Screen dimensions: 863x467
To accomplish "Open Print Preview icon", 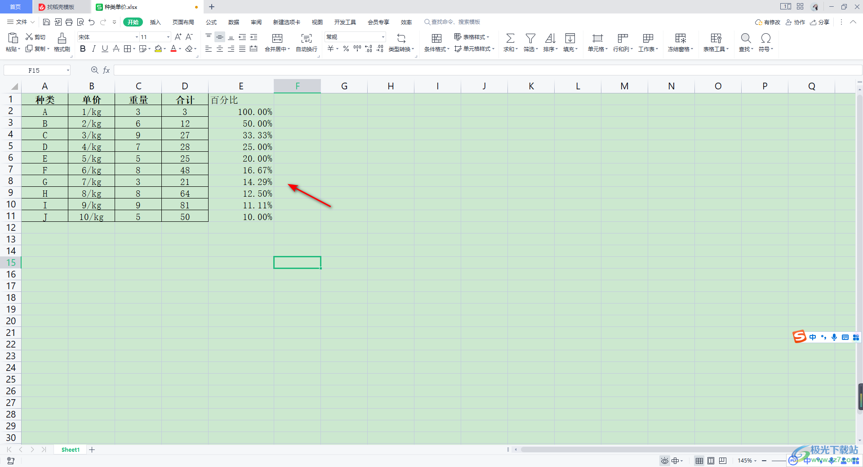I will (80, 22).
